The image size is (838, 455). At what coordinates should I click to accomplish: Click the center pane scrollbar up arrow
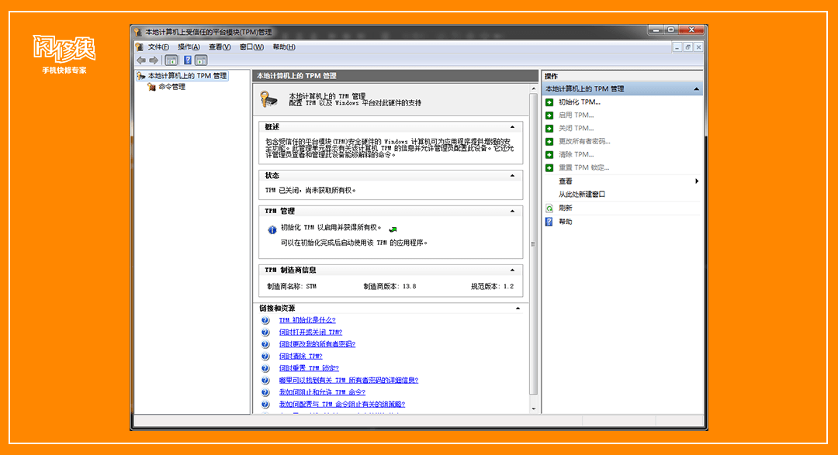pyautogui.click(x=533, y=88)
